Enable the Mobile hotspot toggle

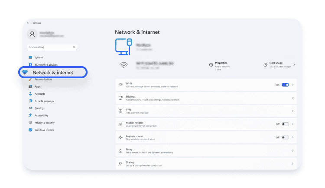point(285,124)
